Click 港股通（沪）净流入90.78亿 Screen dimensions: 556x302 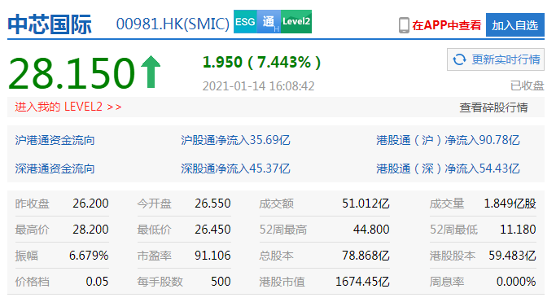[448, 140]
